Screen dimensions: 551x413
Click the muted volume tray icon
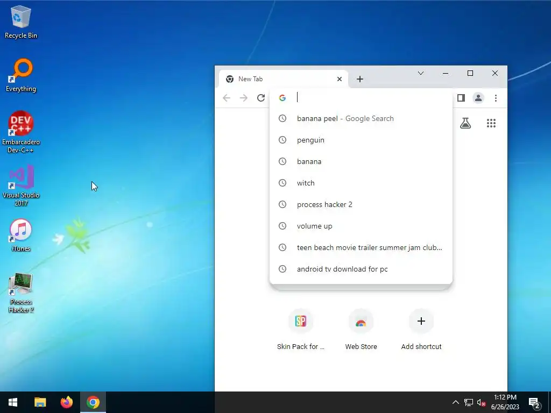tap(481, 402)
